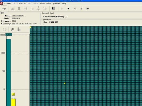Click the greyed pyramid-on-disk toolbar icon
142x106 pixels.
click(x=38, y=8)
